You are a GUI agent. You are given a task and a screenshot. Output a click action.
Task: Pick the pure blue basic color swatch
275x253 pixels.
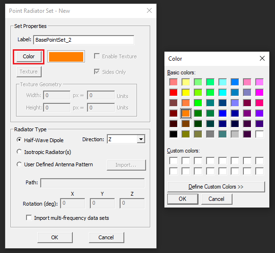[x=223, y=113]
